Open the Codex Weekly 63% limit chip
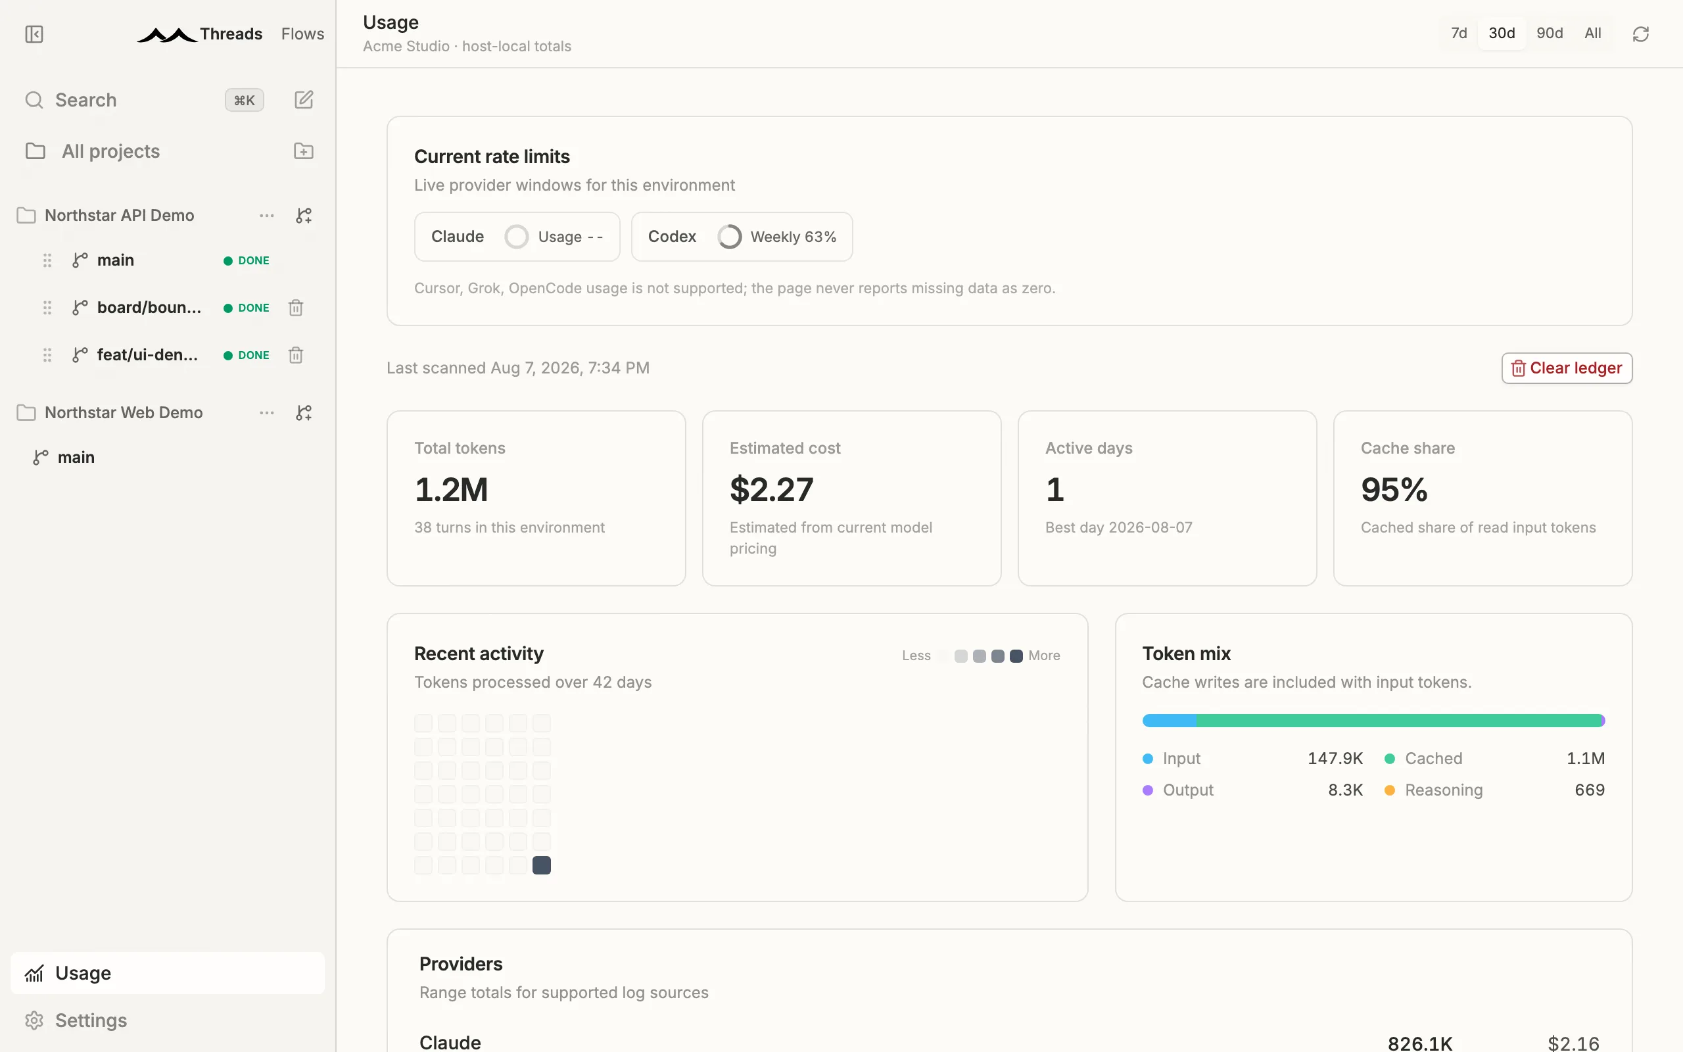 [742, 237]
